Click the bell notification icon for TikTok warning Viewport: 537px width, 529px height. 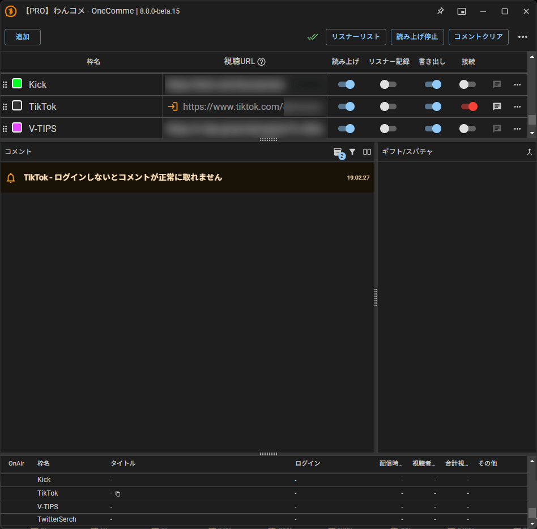tap(11, 178)
